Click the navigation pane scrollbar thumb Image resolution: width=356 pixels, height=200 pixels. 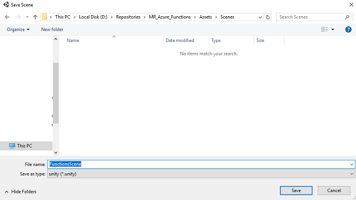56,93
